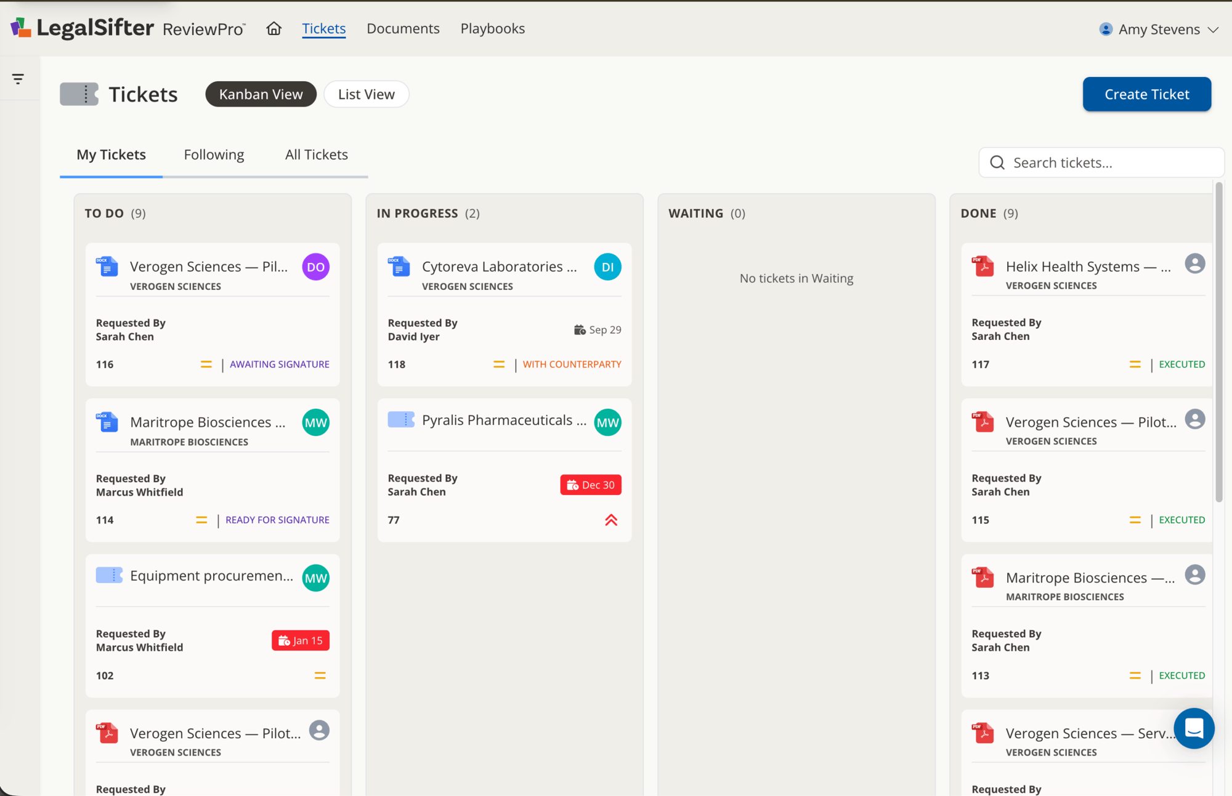Switch to List View
This screenshot has width=1232, height=796.
tap(367, 94)
